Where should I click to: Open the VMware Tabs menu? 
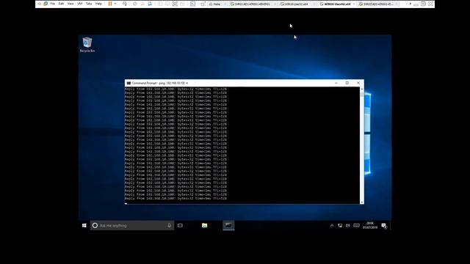(89, 4)
